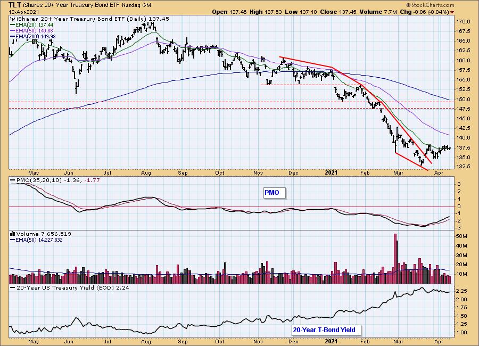The image size is (479, 346).
Task: Click the iShares 20+ Year Treasury Bond ETF title
Action: pyautogui.click(x=71, y=5)
